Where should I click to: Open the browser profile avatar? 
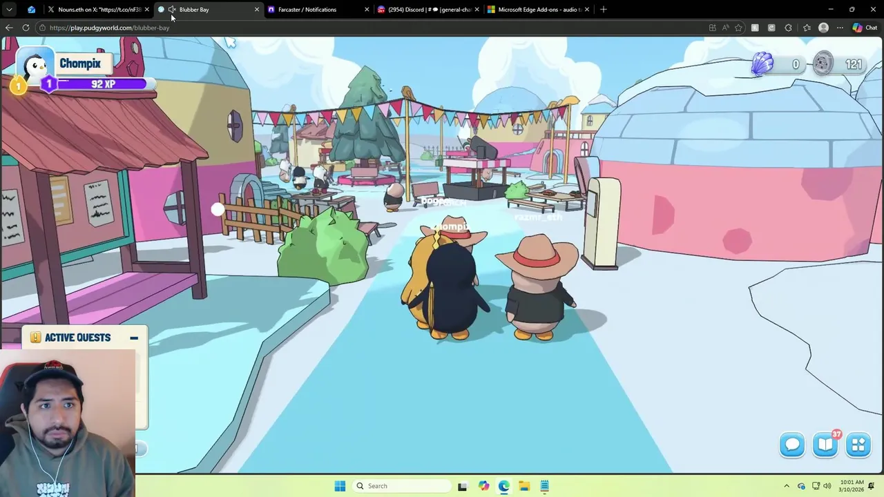[823, 28]
